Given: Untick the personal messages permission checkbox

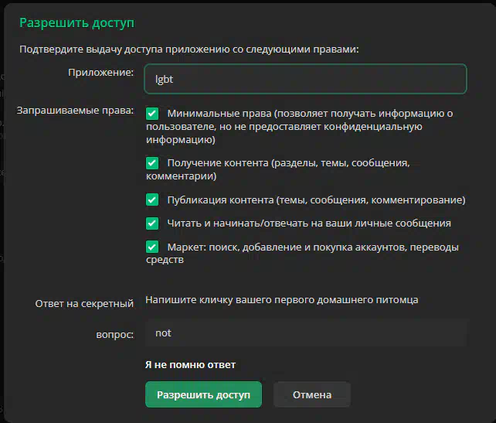Looking at the screenshot, I should (x=152, y=223).
